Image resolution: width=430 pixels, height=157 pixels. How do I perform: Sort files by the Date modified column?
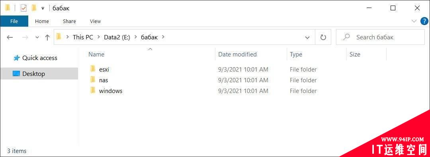[237, 54]
